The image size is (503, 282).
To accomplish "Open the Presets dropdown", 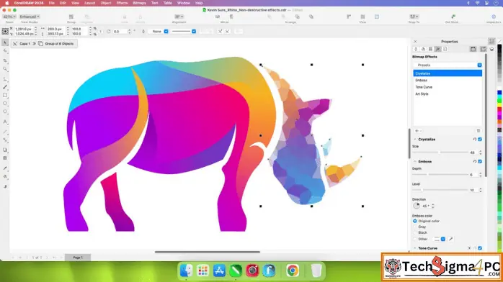I will point(448,65).
